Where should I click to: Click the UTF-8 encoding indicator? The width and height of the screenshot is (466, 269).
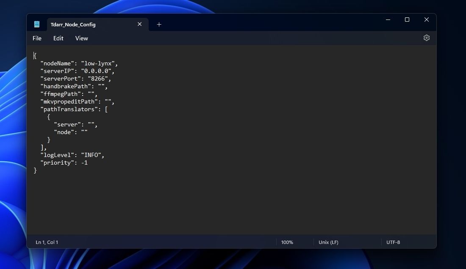pyautogui.click(x=393, y=242)
